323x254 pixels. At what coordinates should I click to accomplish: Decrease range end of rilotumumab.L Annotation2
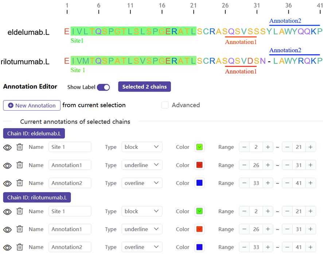point(287,247)
